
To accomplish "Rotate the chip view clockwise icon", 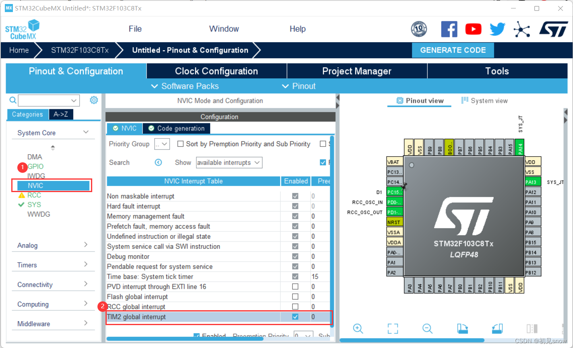I will (463, 328).
